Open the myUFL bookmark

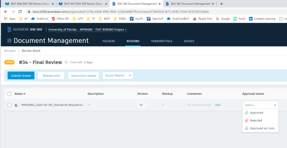pyautogui.click(x=136, y=19)
